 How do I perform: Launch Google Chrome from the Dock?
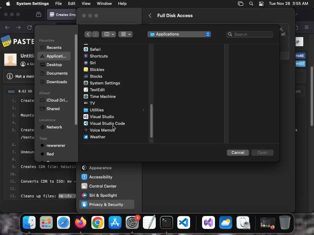tap(98, 222)
